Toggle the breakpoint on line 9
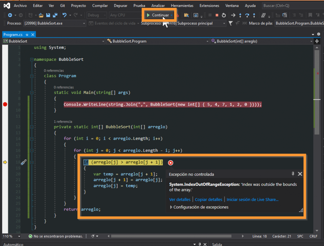This screenshot has height=246, width=324. (5, 104)
